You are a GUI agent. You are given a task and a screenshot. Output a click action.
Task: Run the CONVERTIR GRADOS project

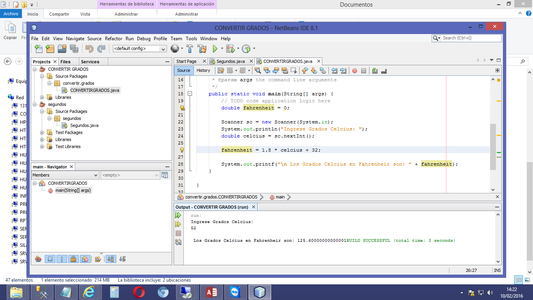pos(215,49)
